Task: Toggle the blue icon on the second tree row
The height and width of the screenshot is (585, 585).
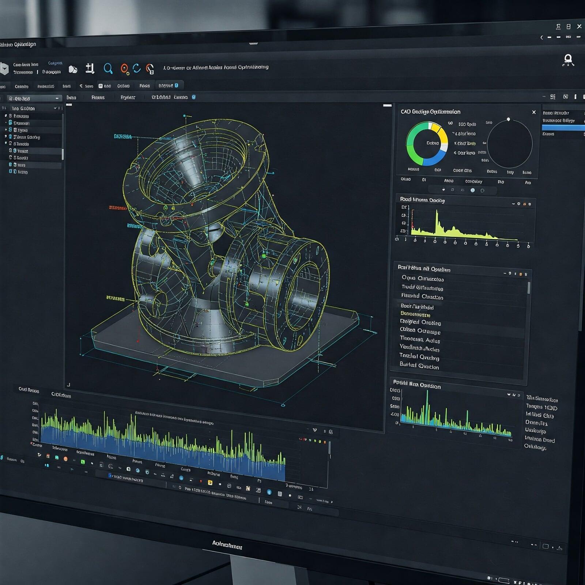Action: (11, 123)
